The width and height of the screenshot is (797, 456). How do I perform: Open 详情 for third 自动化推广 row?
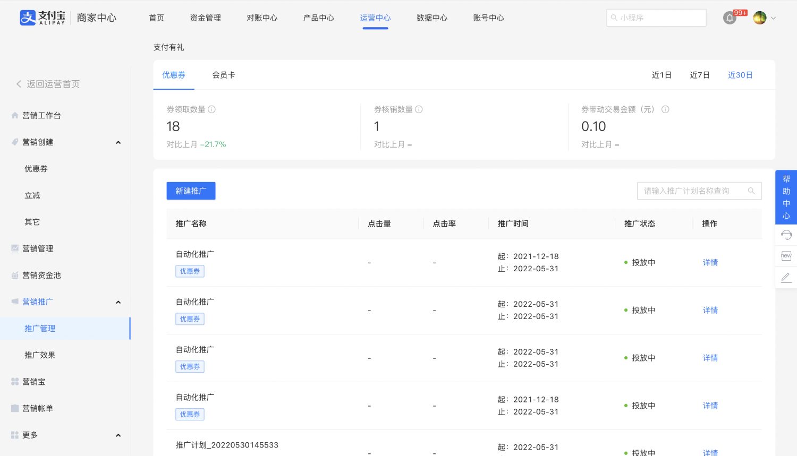[710, 358]
